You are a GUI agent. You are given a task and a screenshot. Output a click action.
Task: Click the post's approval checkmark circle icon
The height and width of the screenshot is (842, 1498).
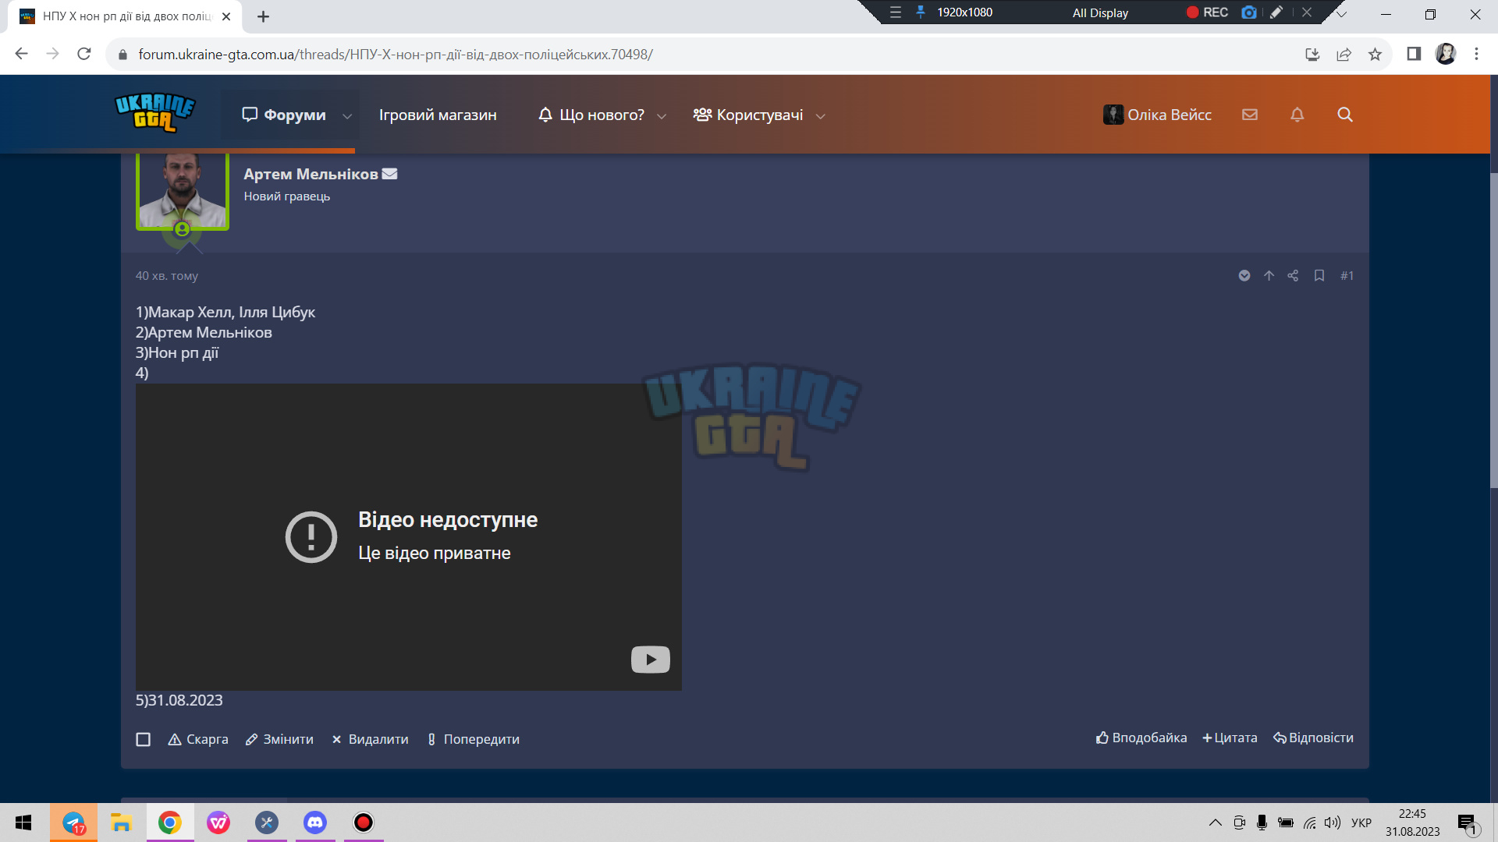coord(1244,275)
